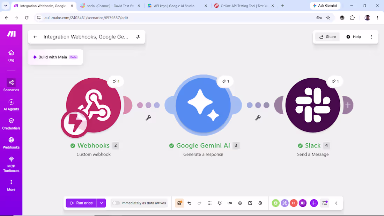Open the browser extensions puzzle icon
This screenshot has width=384, height=216.
tap(353, 18)
